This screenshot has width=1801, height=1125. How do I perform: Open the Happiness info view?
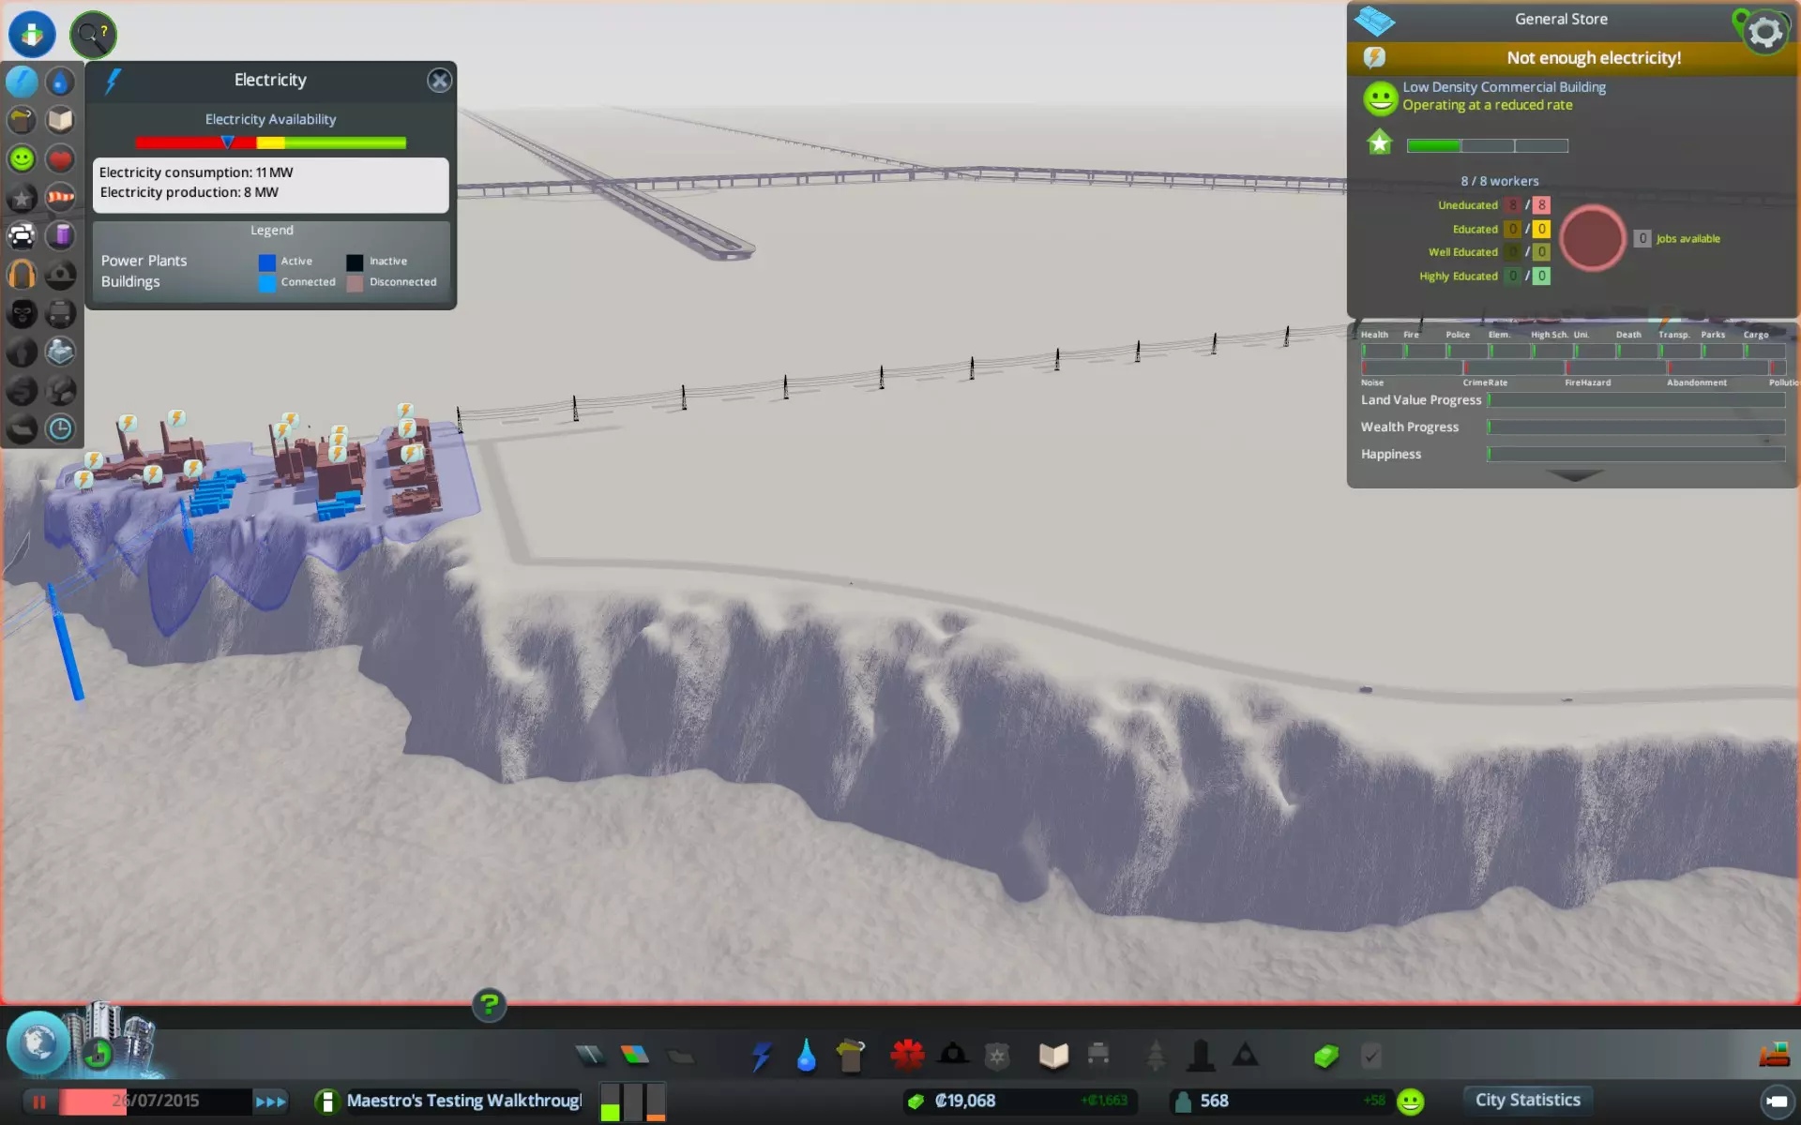click(22, 158)
